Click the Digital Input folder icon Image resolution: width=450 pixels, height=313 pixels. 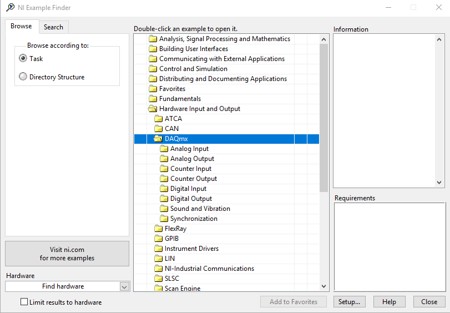click(x=164, y=189)
